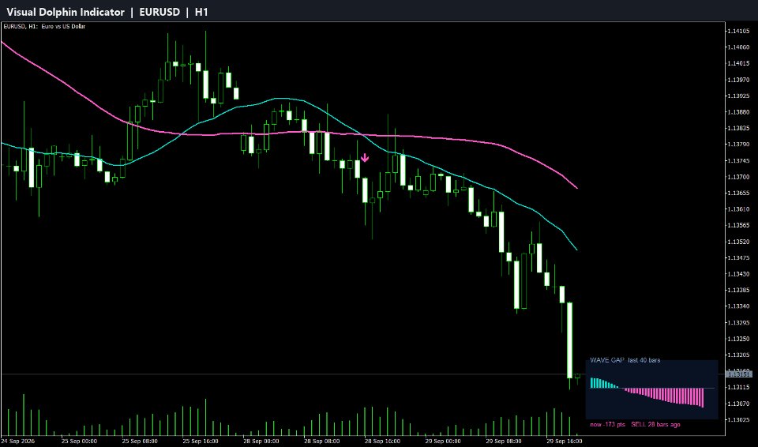Click the 'WAVE GAP last 40 bars' heading
The width and height of the screenshot is (758, 447).
coord(625,360)
